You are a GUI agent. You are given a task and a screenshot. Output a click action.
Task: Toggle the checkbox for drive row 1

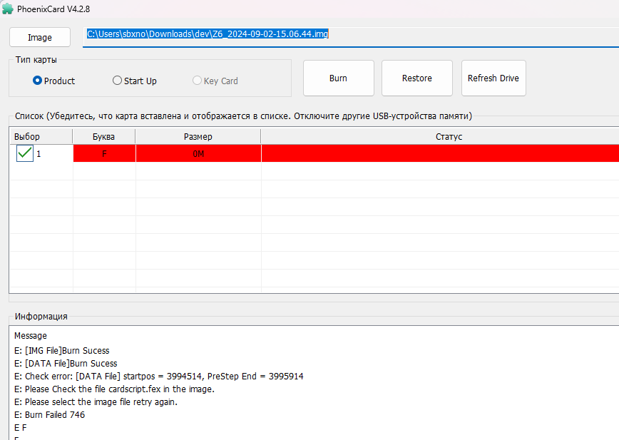pyautogui.click(x=25, y=153)
